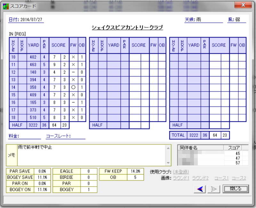Viewport: 256px width, 208px height.
Task: Click score 9 on hole 11
Action: click(x=54, y=65)
